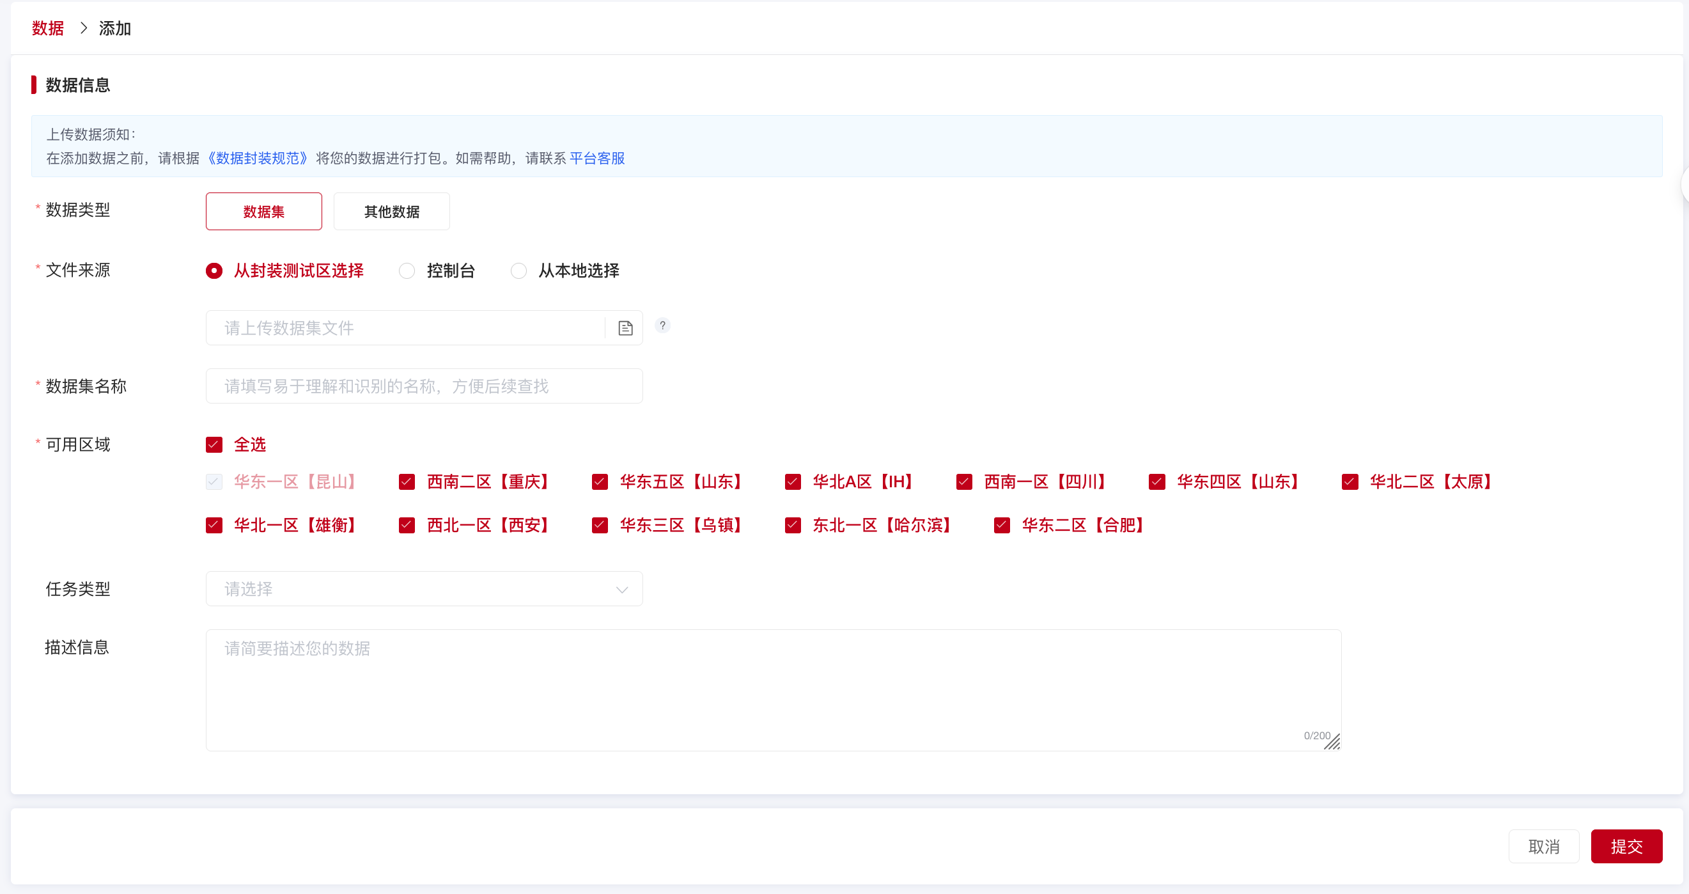Click the question mark help icon
Viewport: 1689px width, 894px height.
point(662,325)
